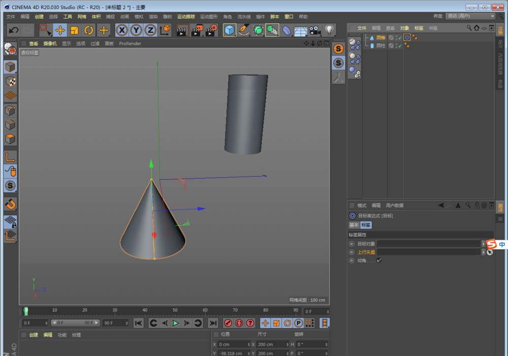508x356 pixels.
Task: Click the X position input field
Action: click(x=233, y=344)
